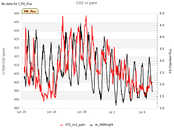Select the 'No data for f_FD_Flux' message
The height and width of the screenshot is (130, 174).
(17, 4)
